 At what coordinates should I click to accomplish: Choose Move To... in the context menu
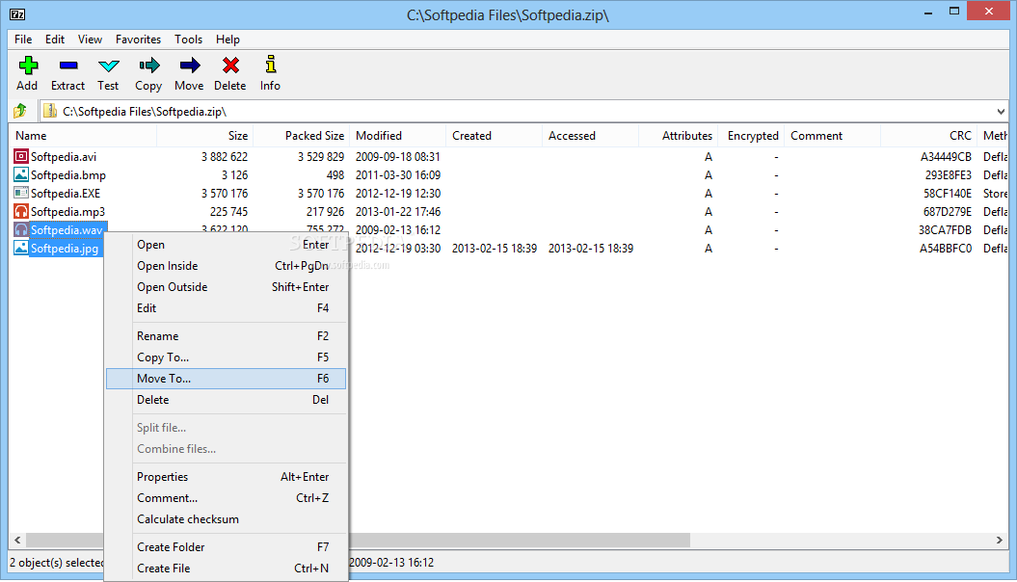pyautogui.click(x=226, y=379)
